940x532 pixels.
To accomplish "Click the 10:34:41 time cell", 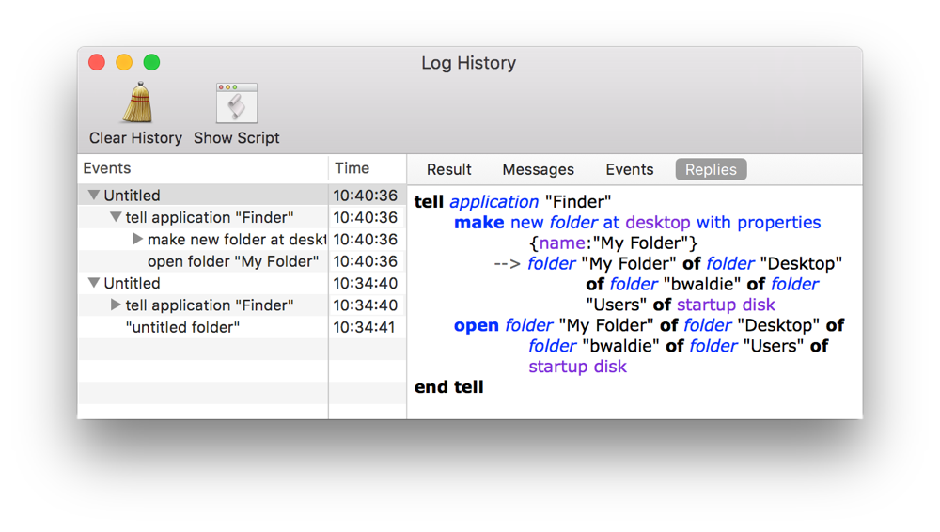I will 365,327.
